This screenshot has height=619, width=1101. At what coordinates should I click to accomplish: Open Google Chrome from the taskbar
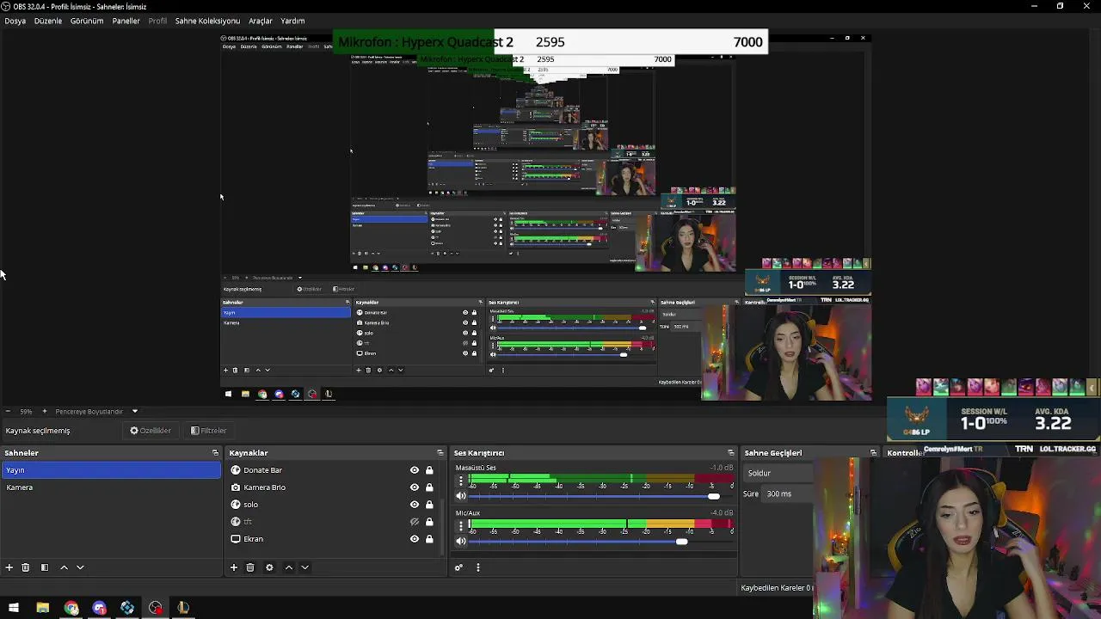pyautogui.click(x=71, y=608)
